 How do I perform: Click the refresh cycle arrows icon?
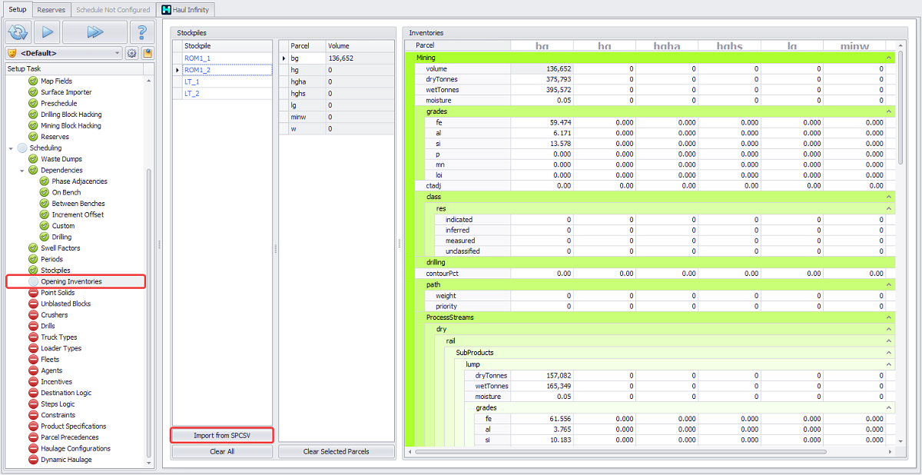pos(18,32)
